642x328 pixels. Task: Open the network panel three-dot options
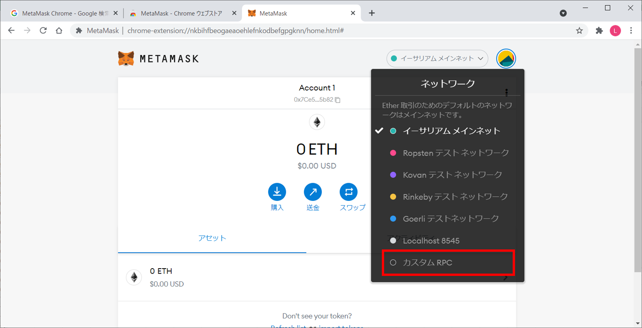click(507, 92)
